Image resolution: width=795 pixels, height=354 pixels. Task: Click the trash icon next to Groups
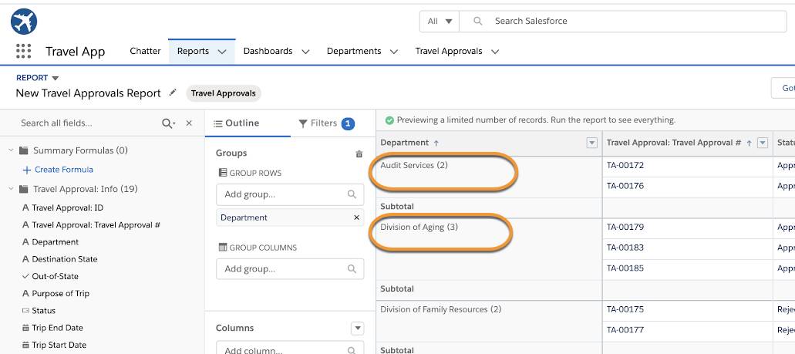(359, 153)
